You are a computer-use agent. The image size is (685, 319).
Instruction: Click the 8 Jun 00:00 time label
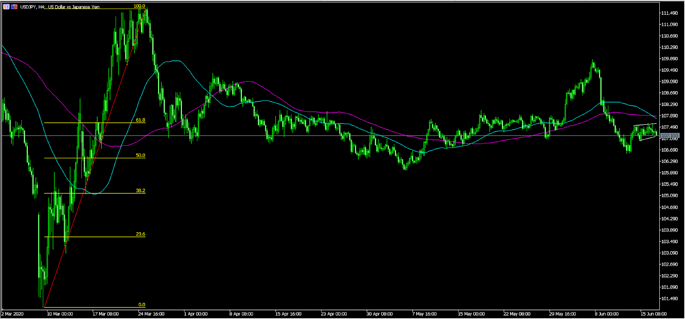click(607, 314)
